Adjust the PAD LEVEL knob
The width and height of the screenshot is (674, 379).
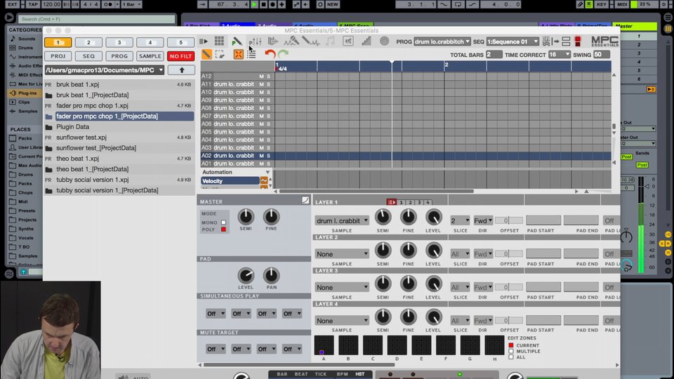(246, 275)
